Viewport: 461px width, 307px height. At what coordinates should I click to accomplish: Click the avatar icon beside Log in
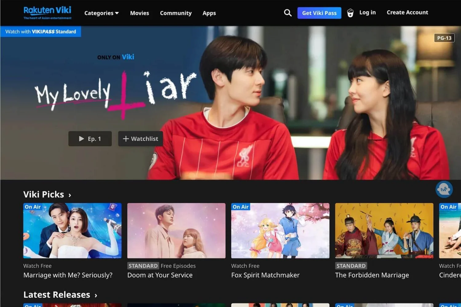click(350, 13)
